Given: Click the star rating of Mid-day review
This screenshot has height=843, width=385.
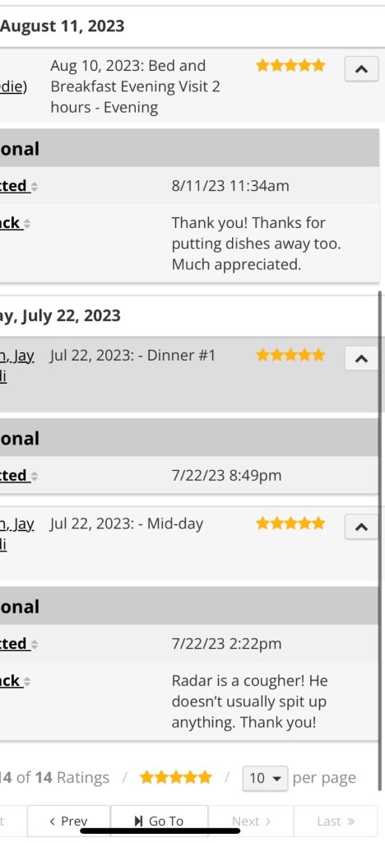Looking at the screenshot, I should (290, 523).
